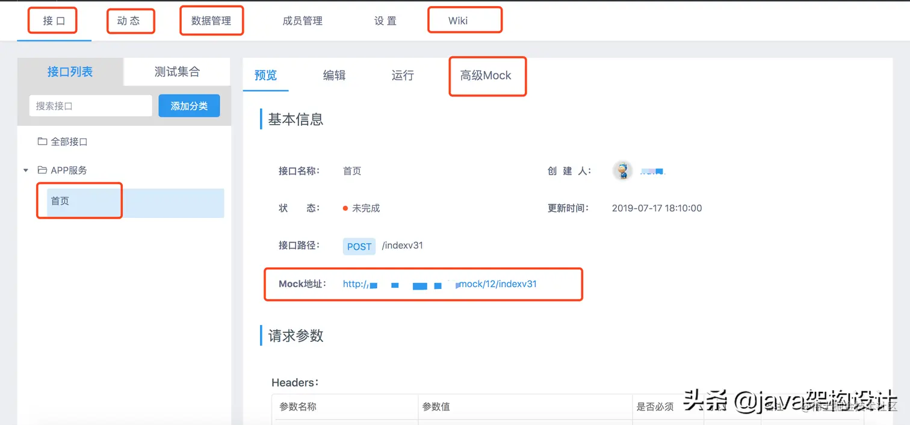Open the 数据管理 tab

pos(211,20)
